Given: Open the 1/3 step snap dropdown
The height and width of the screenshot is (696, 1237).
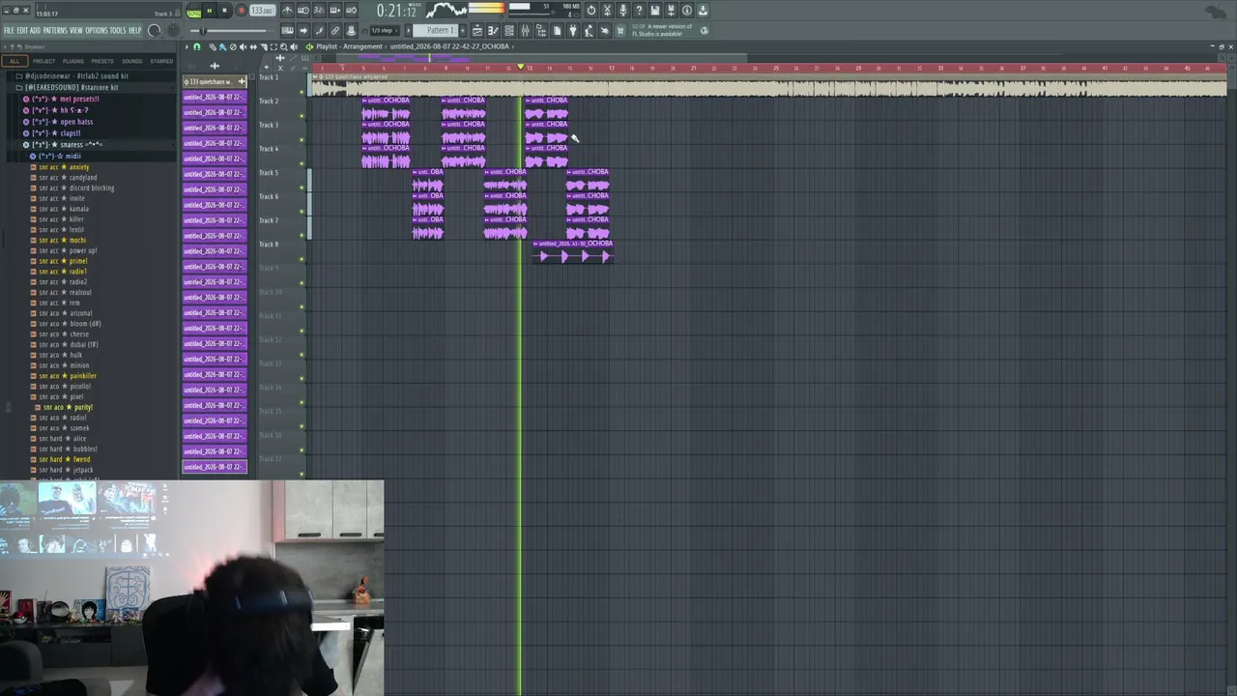Looking at the screenshot, I should (383, 31).
